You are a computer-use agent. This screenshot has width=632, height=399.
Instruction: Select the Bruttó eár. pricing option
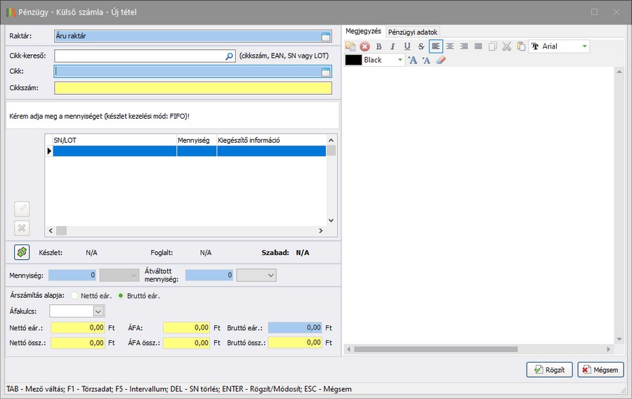(121, 296)
